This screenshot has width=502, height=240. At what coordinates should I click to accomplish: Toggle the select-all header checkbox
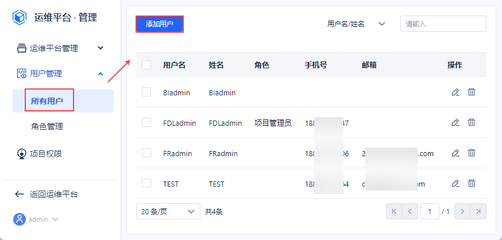pos(146,65)
